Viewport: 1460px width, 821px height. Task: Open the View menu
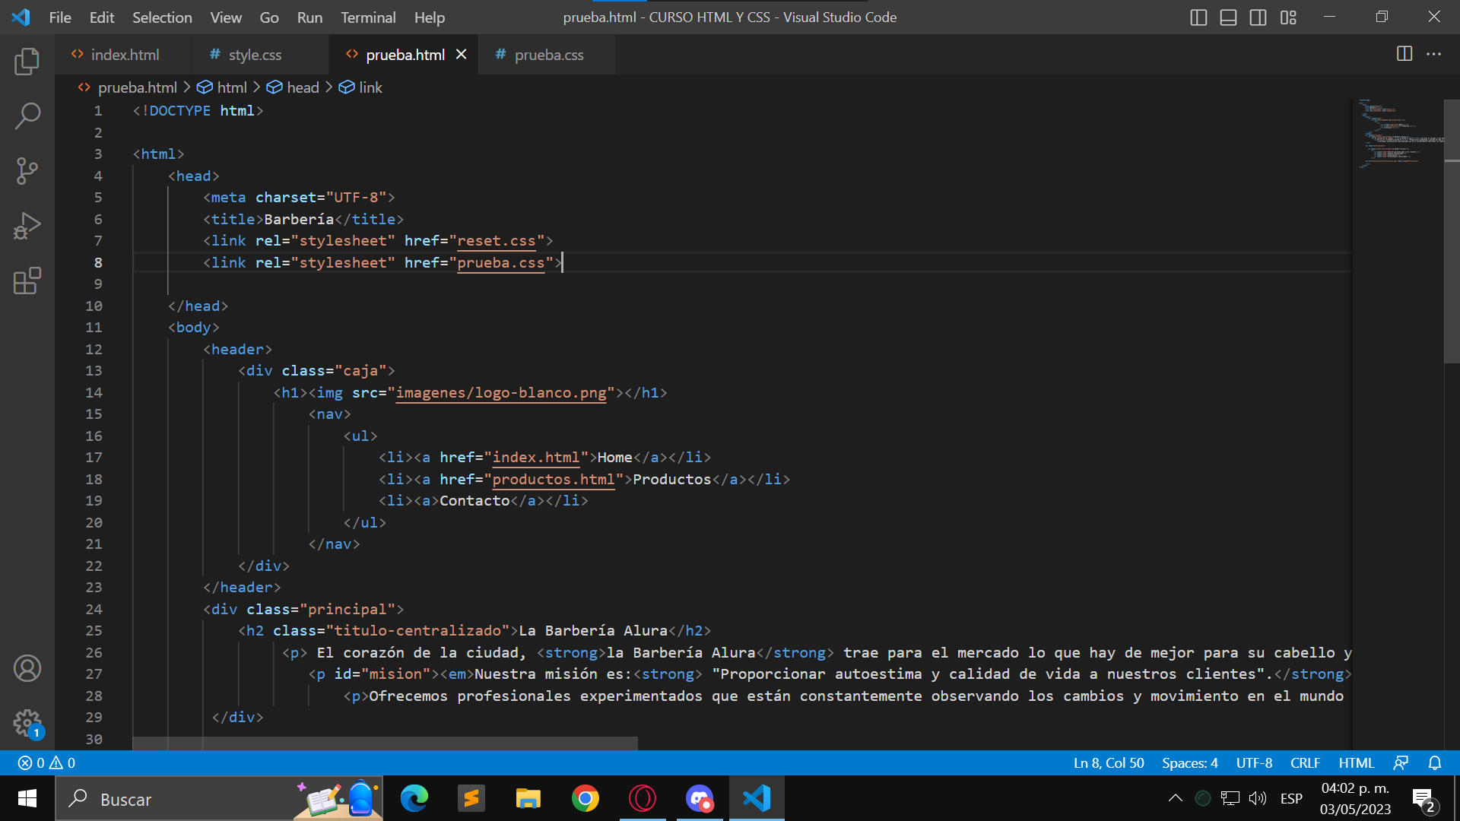pyautogui.click(x=226, y=17)
